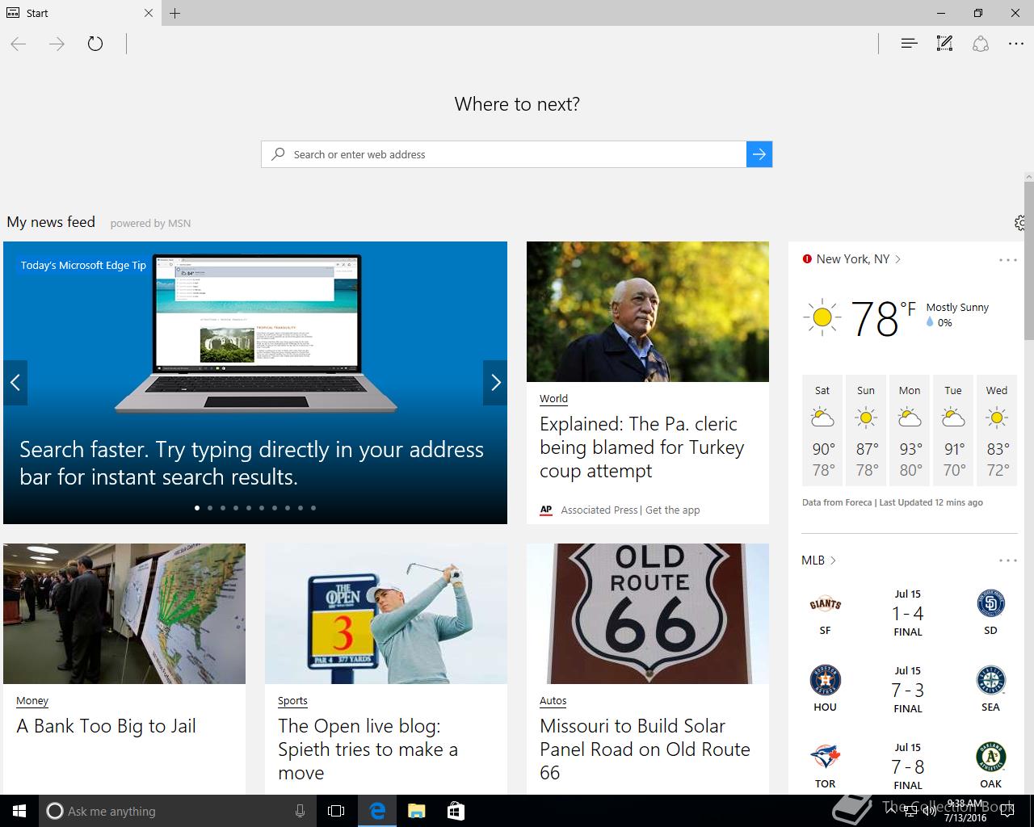Open the golfer photo thumbnail

point(386,614)
